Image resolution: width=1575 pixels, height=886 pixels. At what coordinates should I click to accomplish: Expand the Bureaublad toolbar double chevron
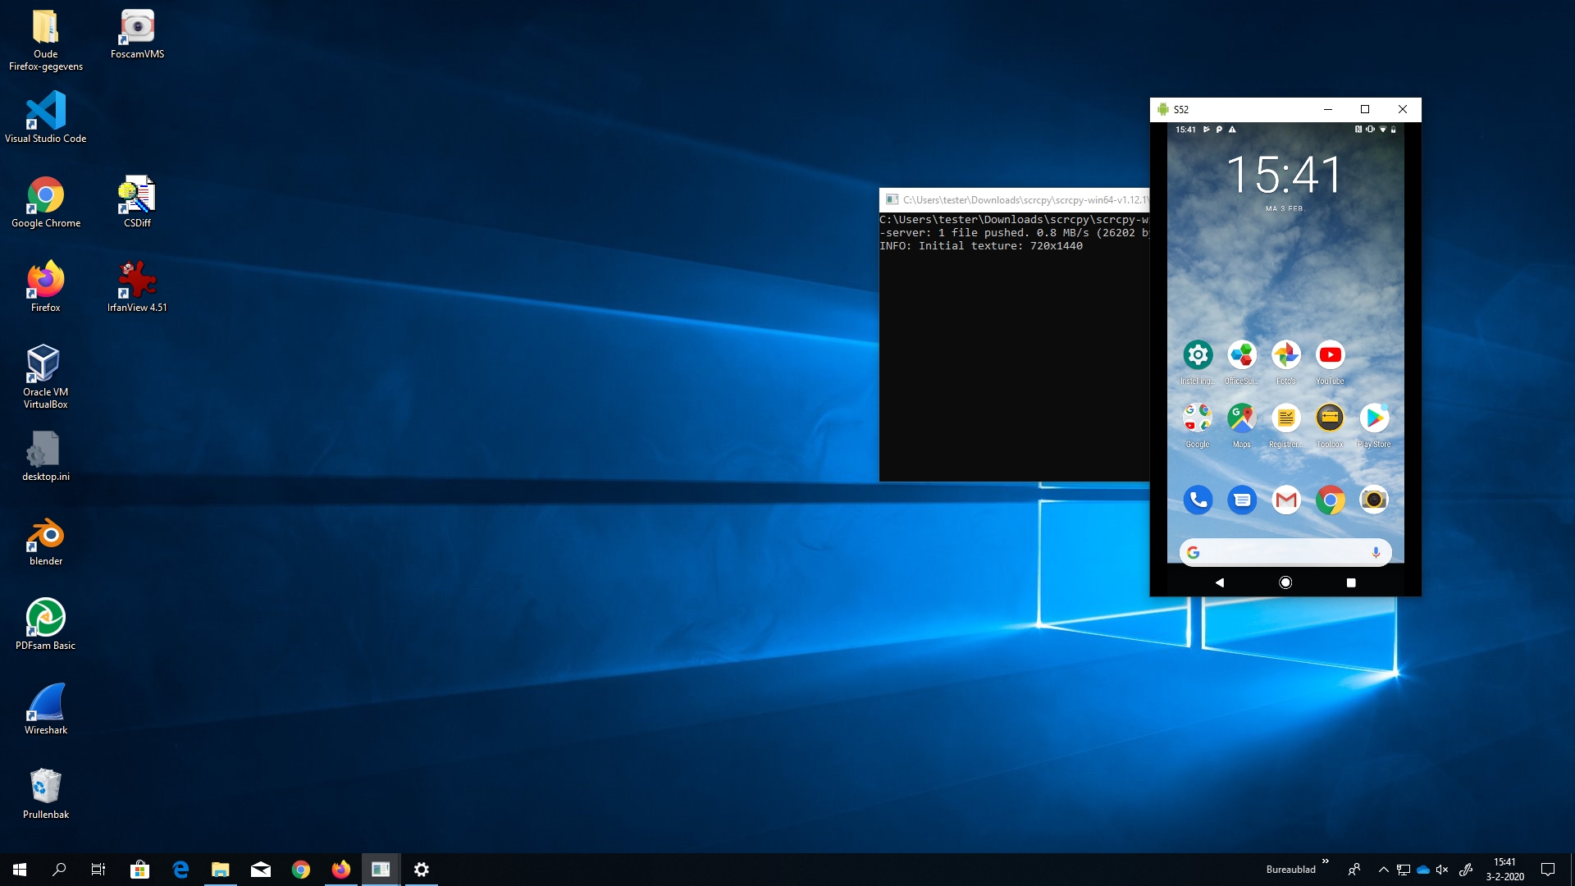(x=1325, y=861)
